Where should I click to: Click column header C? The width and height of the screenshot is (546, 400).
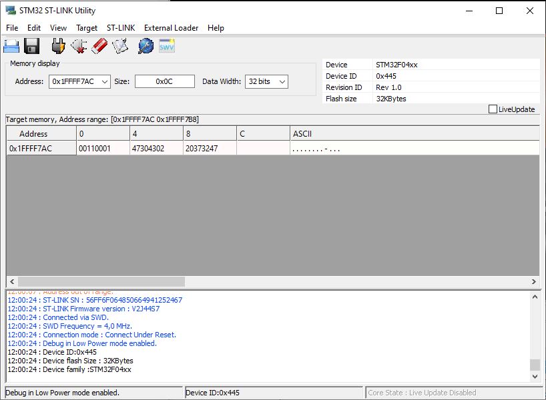(263, 133)
